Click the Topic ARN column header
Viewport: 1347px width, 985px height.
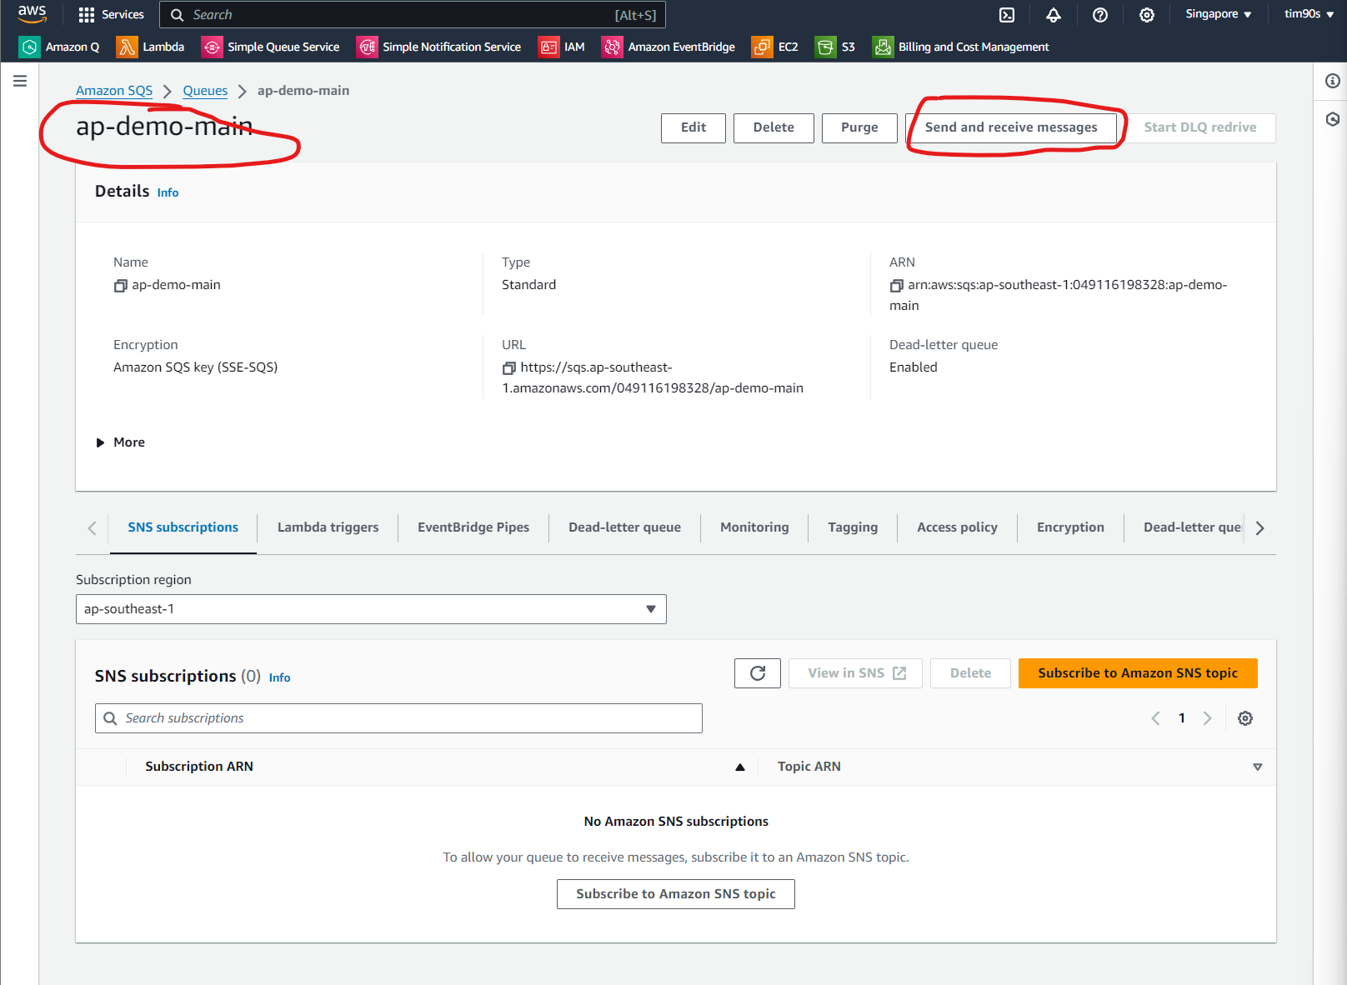[809, 767]
